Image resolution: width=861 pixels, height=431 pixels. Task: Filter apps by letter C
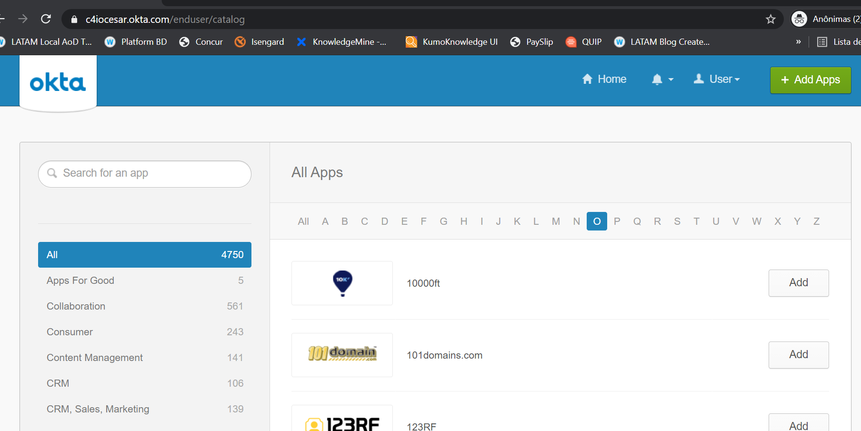pyautogui.click(x=365, y=221)
